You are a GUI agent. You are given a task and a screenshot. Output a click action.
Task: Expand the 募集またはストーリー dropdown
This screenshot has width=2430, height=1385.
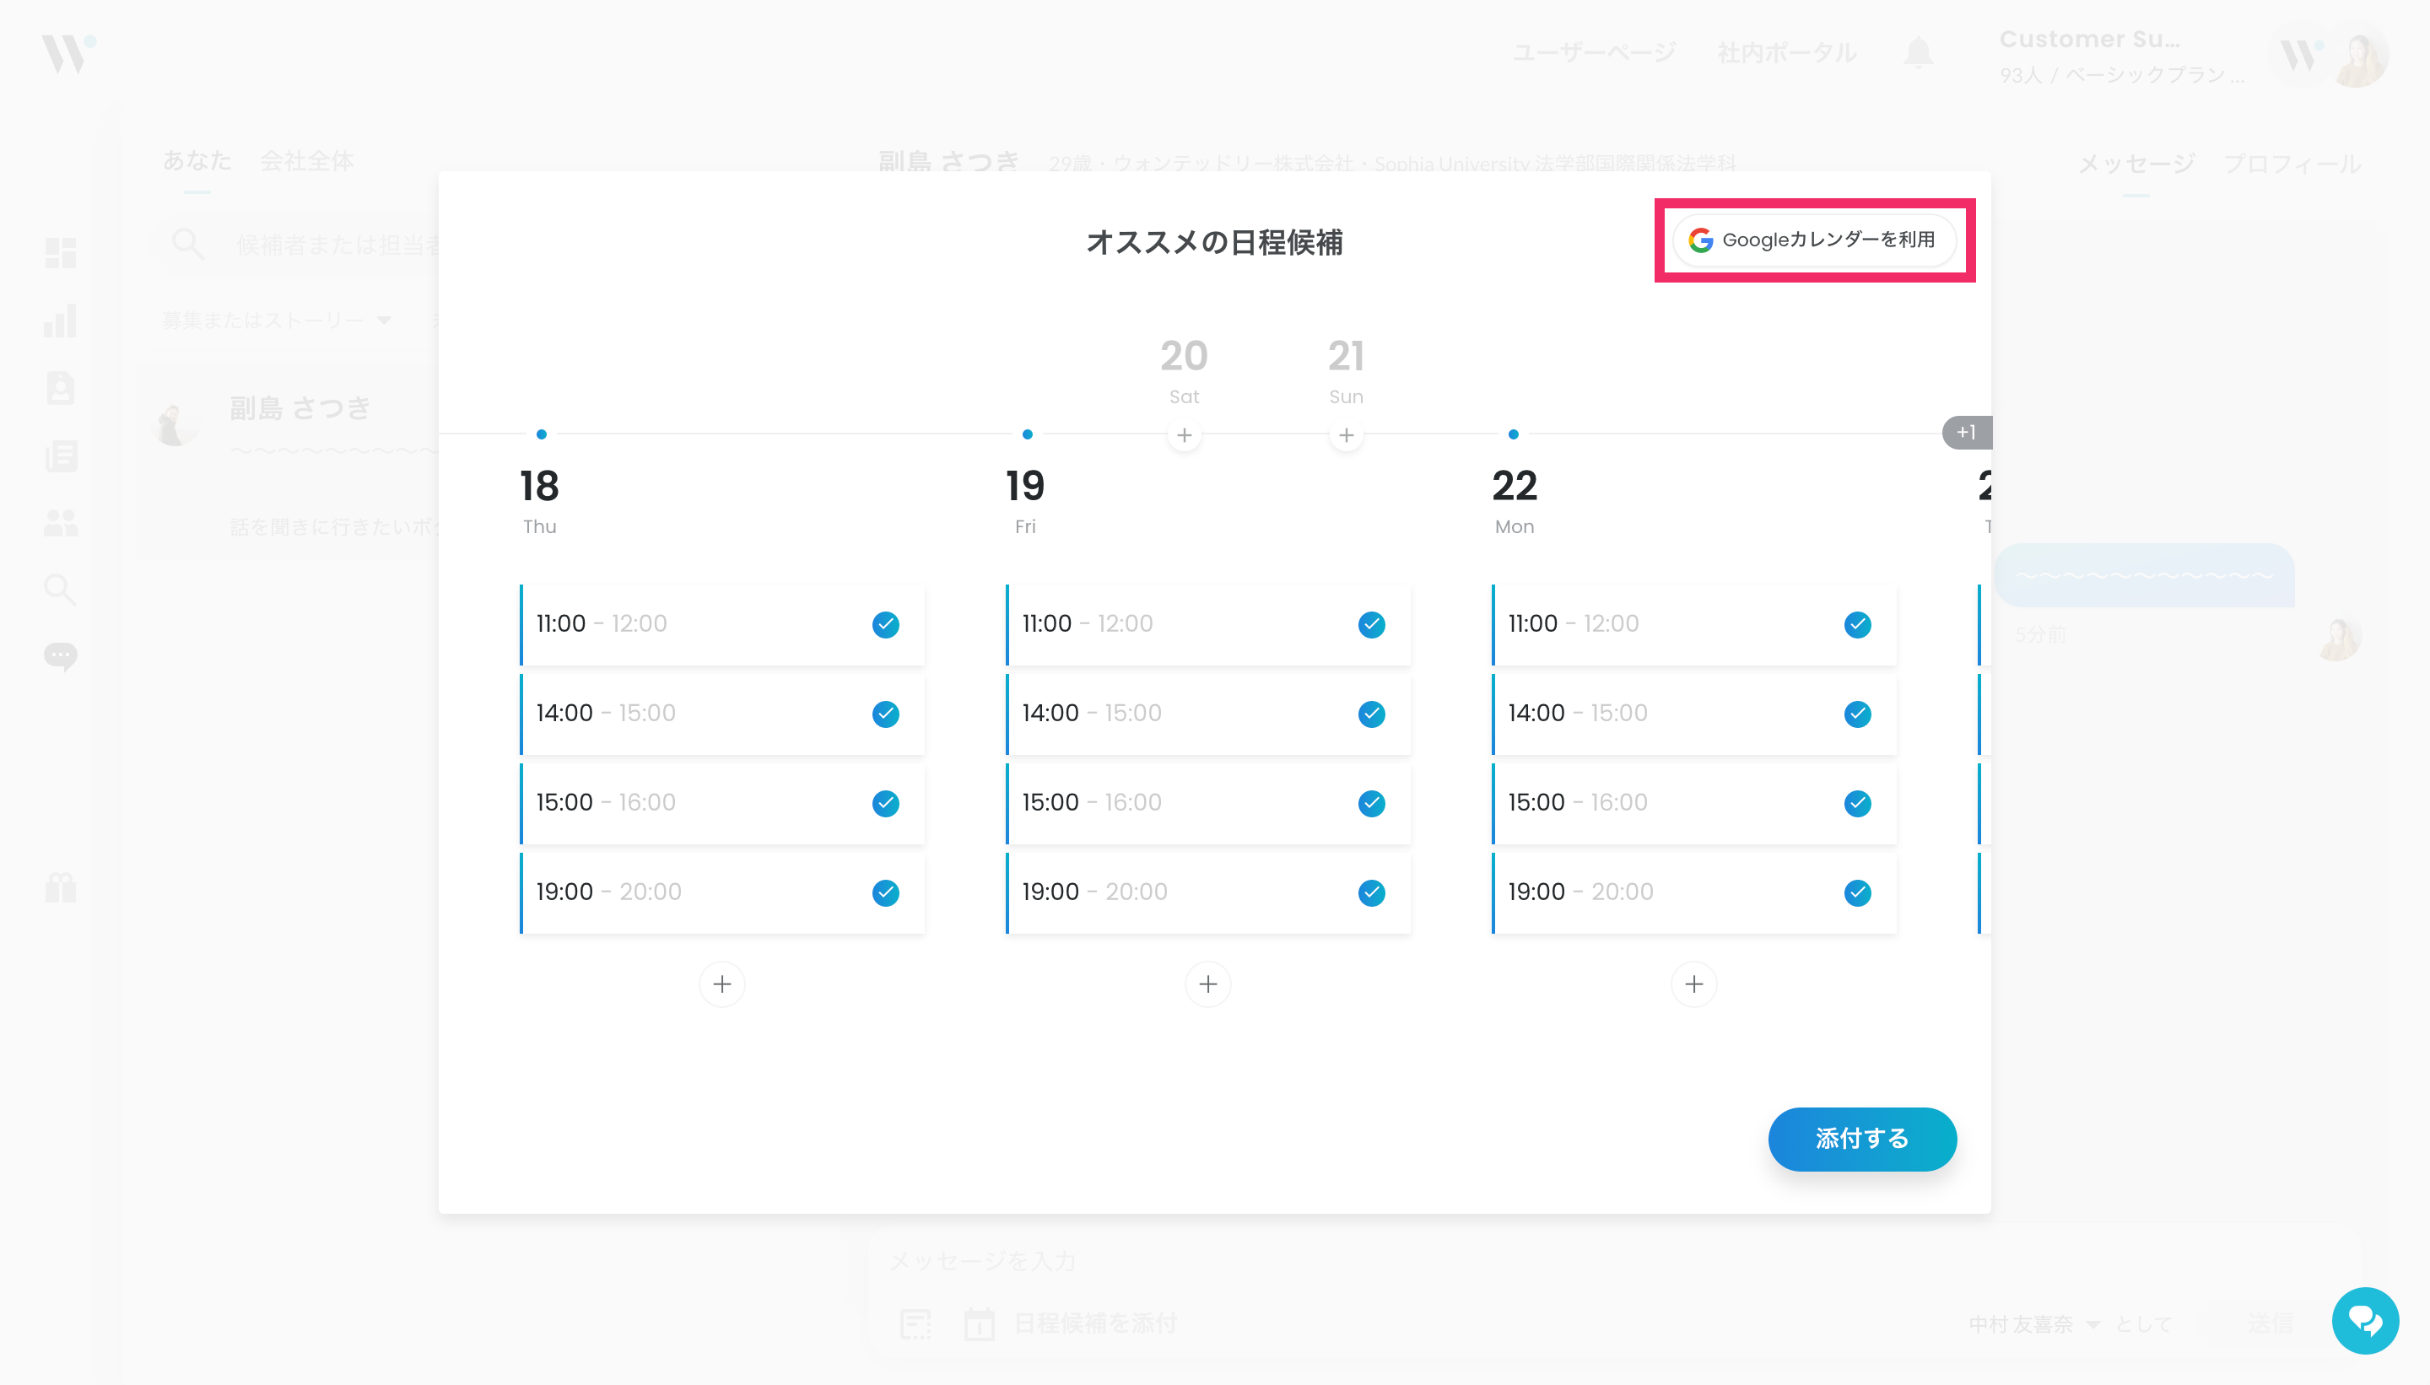(276, 321)
